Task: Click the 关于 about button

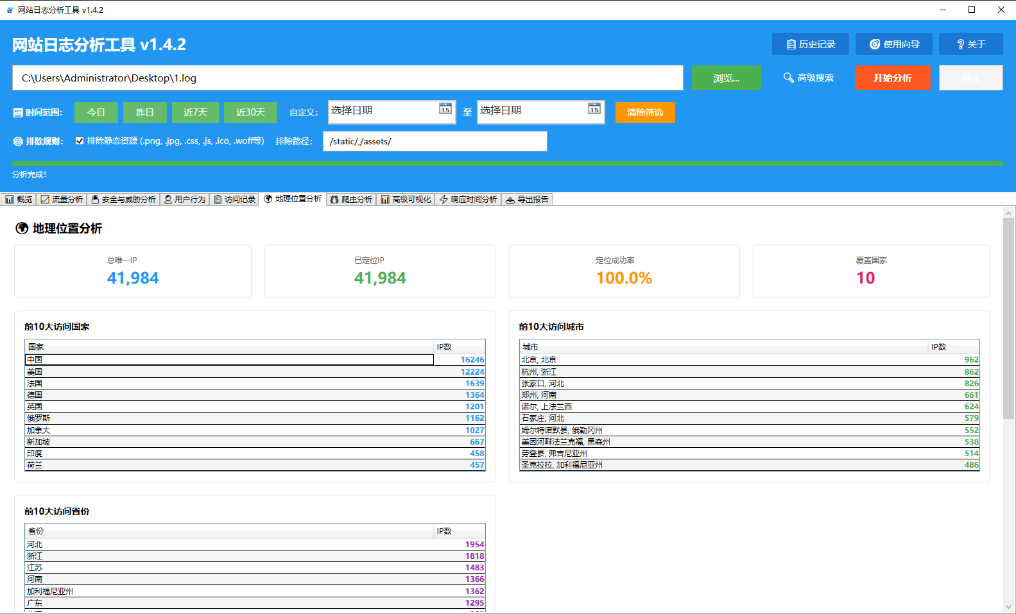Action: coord(970,44)
